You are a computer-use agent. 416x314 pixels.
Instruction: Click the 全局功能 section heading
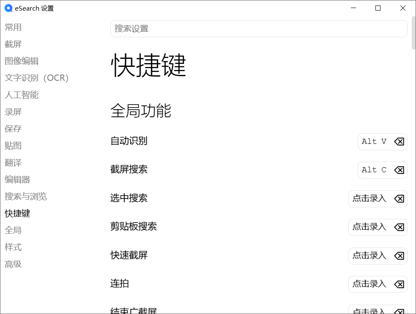(141, 111)
